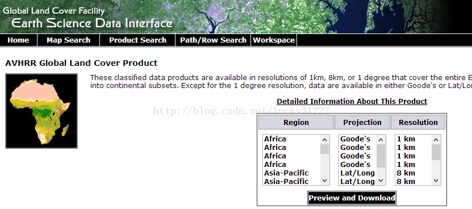Click the Resolution column header
Screen dimensions: 472x209
click(x=418, y=122)
